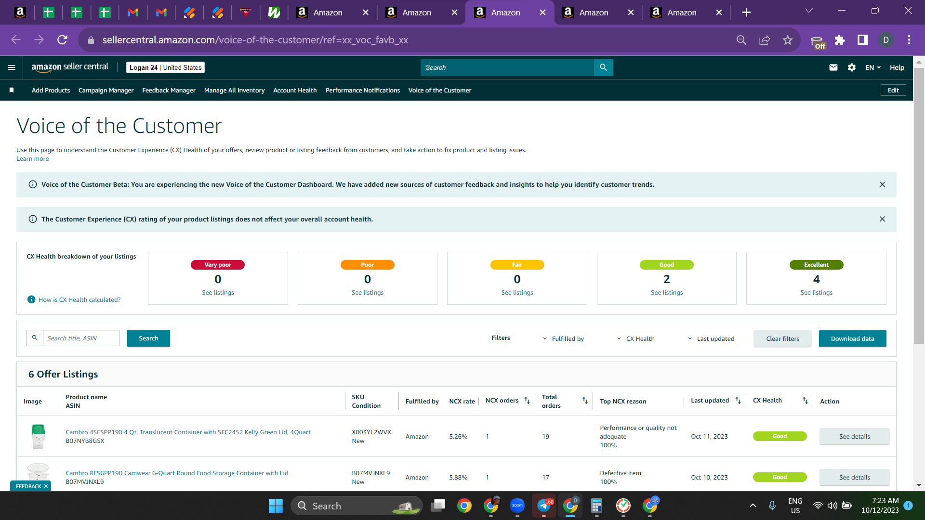
Task: Reload the page in Chrome
Action: (62, 40)
